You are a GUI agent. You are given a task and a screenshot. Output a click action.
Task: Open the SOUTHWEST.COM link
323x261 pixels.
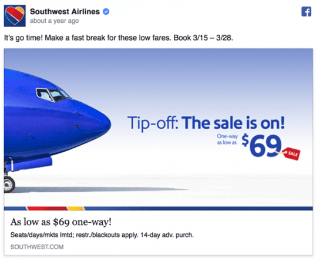coord(37,247)
